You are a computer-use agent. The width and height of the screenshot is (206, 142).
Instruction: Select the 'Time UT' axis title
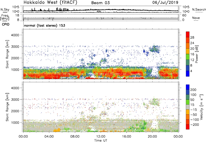pos(101,140)
